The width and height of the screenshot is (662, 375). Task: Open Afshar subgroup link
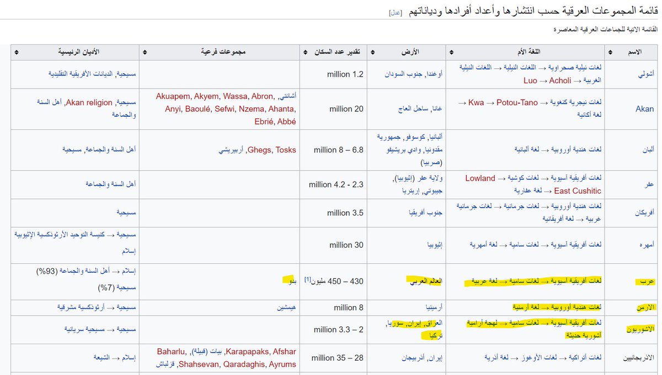[x=284, y=351]
